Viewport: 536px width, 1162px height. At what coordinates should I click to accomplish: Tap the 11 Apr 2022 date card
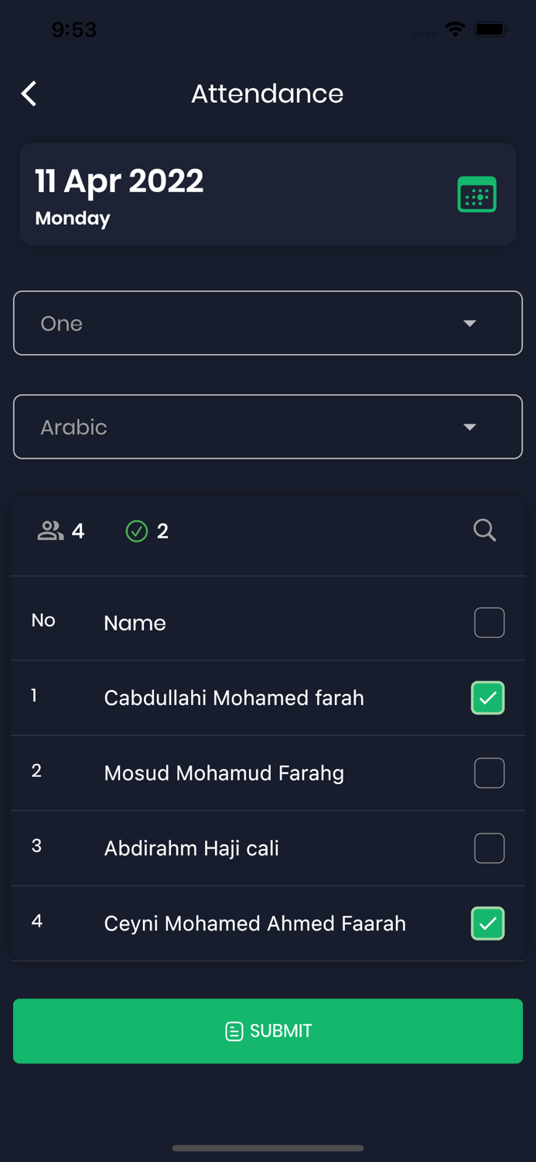click(268, 194)
